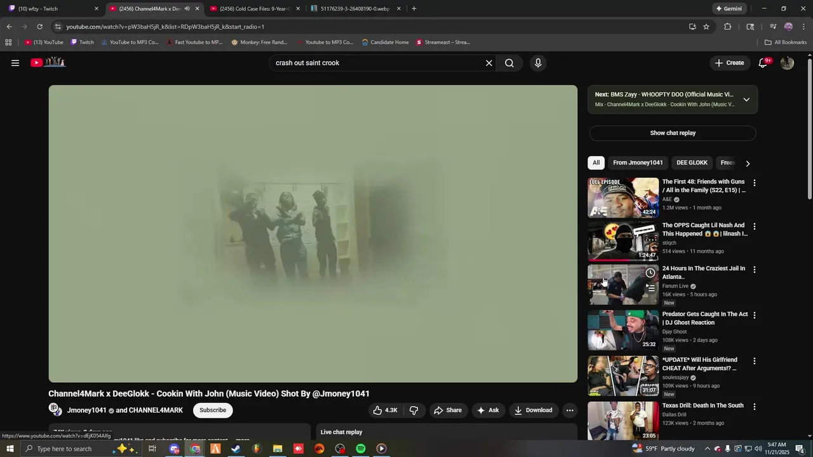Switch to the 51176239 webp image tab
813x457 pixels.
pyautogui.click(x=354, y=9)
